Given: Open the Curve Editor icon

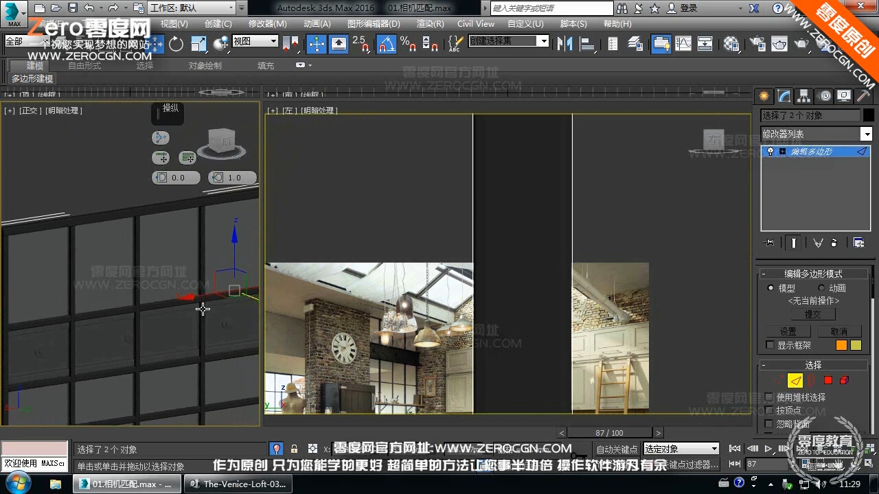Looking at the screenshot, I should coord(683,44).
